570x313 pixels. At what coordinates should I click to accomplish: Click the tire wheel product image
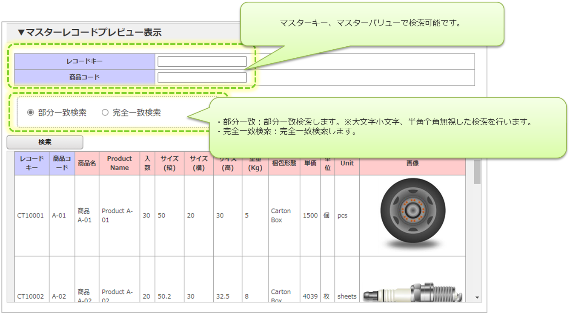tap(412, 215)
